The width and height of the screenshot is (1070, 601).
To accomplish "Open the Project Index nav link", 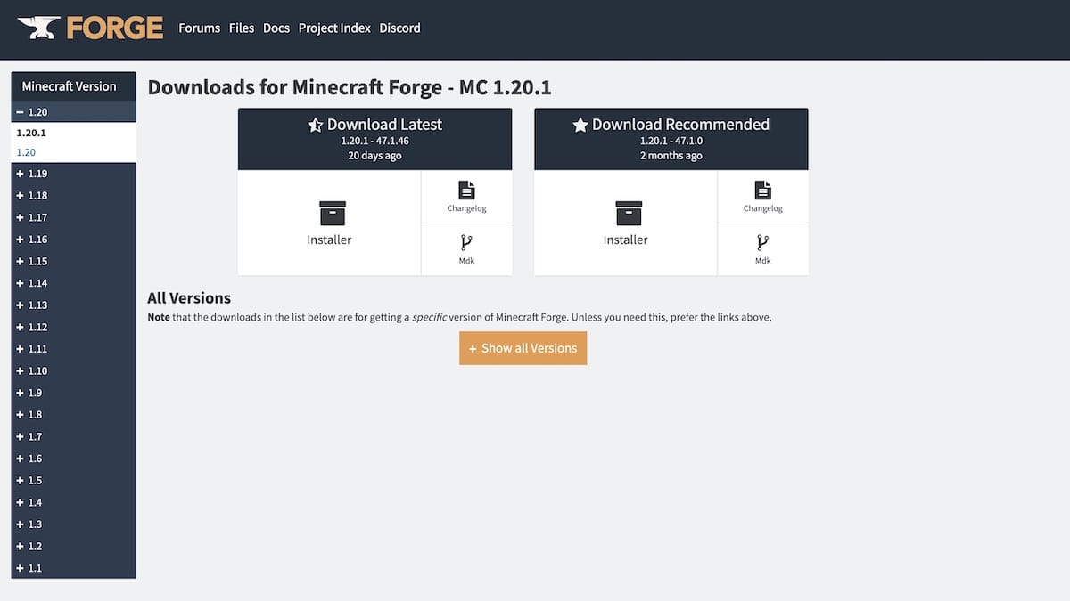I will (x=334, y=28).
